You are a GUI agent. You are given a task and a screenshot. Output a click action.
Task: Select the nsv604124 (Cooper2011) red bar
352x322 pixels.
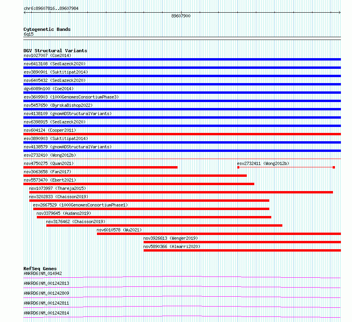click(x=182, y=134)
